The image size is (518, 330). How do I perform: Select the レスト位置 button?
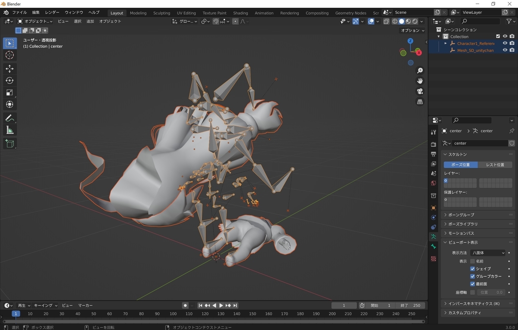(495, 165)
